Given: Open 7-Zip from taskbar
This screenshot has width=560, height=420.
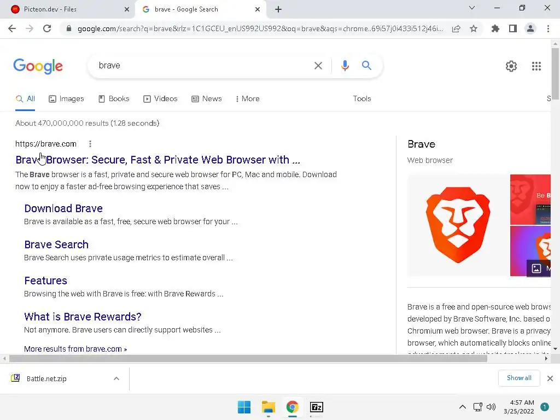Looking at the screenshot, I should [x=317, y=407].
